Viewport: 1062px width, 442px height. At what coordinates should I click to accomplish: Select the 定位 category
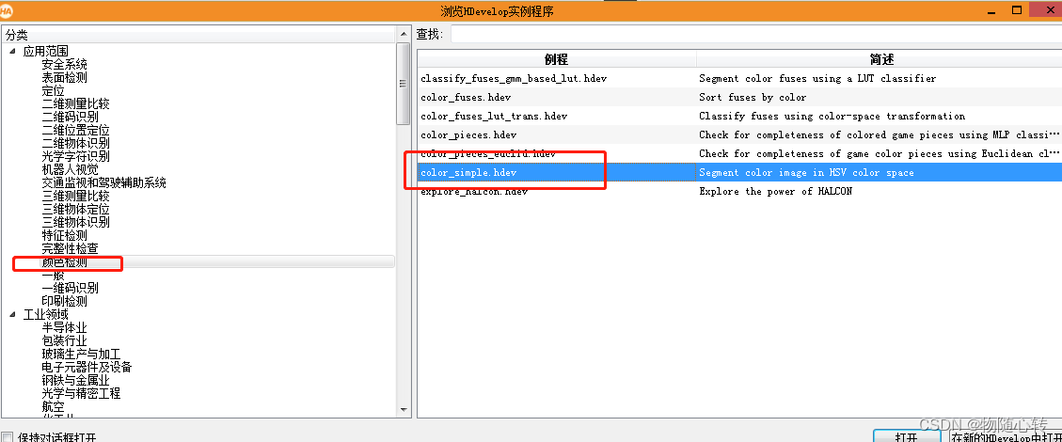53,90
